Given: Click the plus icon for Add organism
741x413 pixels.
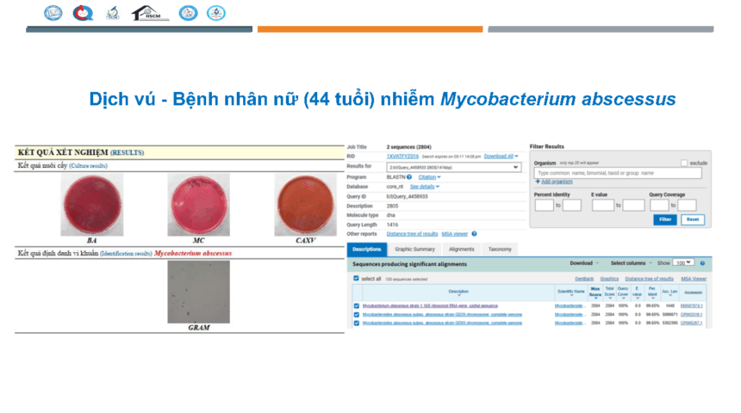Looking at the screenshot, I should click(537, 182).
